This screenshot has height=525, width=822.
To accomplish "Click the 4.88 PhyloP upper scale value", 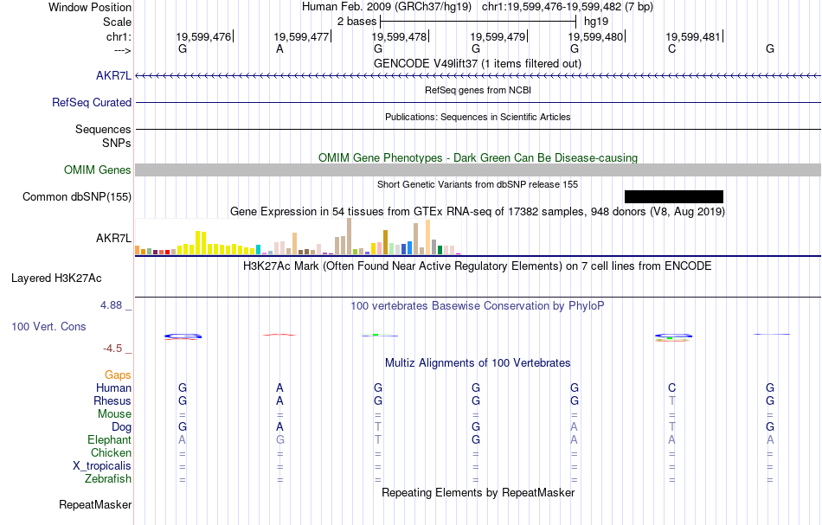I will click(111, 305).
